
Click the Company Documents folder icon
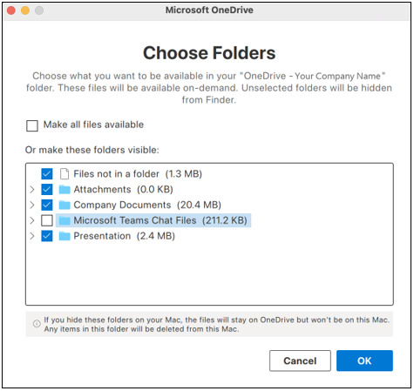(64, 205)
